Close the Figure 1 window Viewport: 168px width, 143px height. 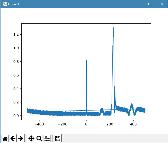click(x=162, y=4)
